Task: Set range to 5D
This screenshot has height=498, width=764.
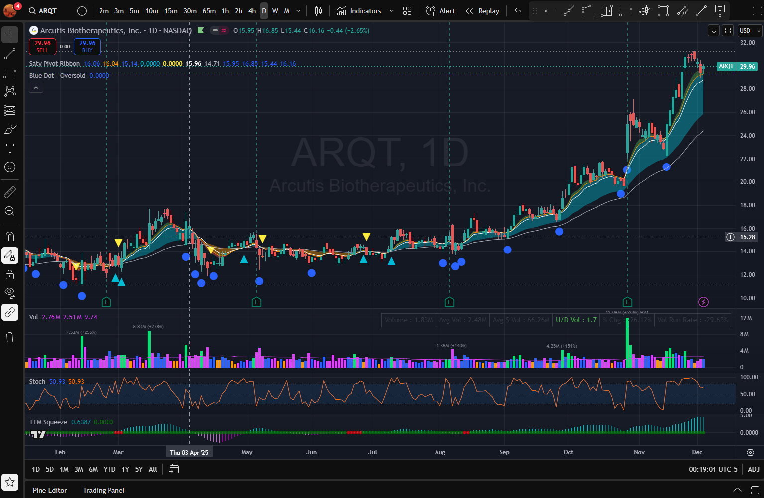Action: (50, 469)
